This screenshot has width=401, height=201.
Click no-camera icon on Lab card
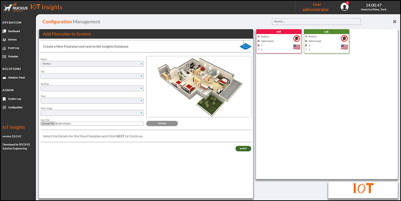click(344, 39)
